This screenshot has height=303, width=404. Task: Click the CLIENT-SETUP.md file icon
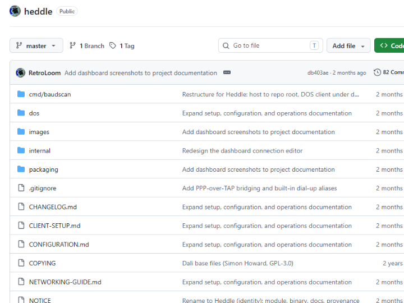(x=21, y=226)
